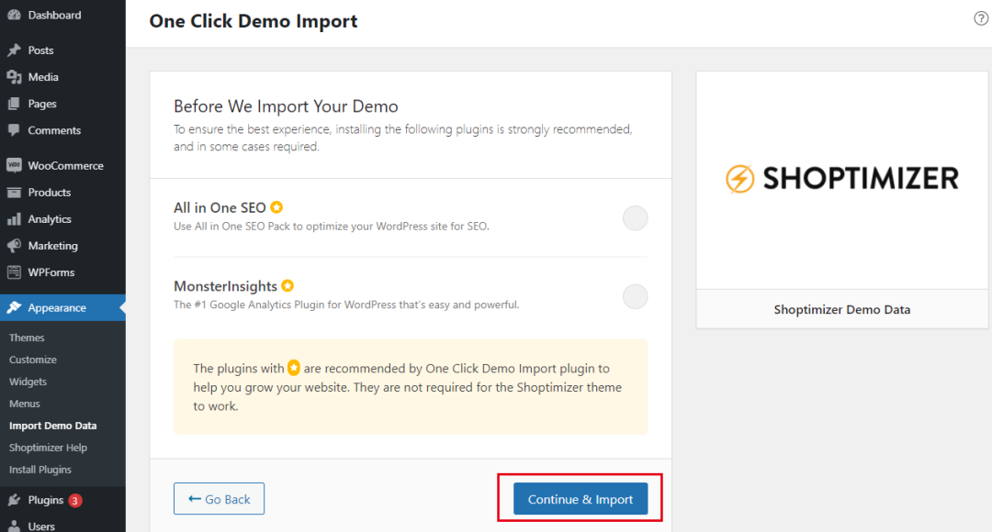Click the Analytics bar chart icon
Image resolution: width=992 pixels, height=532 pixels.
click(x=14, y=219)
